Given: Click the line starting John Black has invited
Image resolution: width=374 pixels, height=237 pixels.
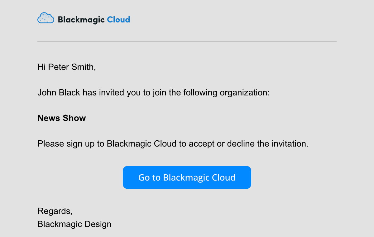Looking at the screenshot, I should tap(154, 93).
